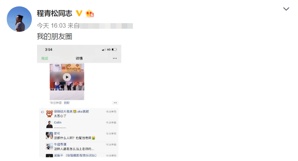
Task: Click the comment bubble icon beside comments
Action: tap(43, 112)
